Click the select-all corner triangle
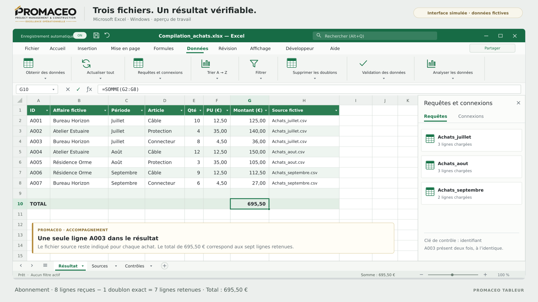The width and height of the screenshot is (538, 302). (x=20, y=100)
